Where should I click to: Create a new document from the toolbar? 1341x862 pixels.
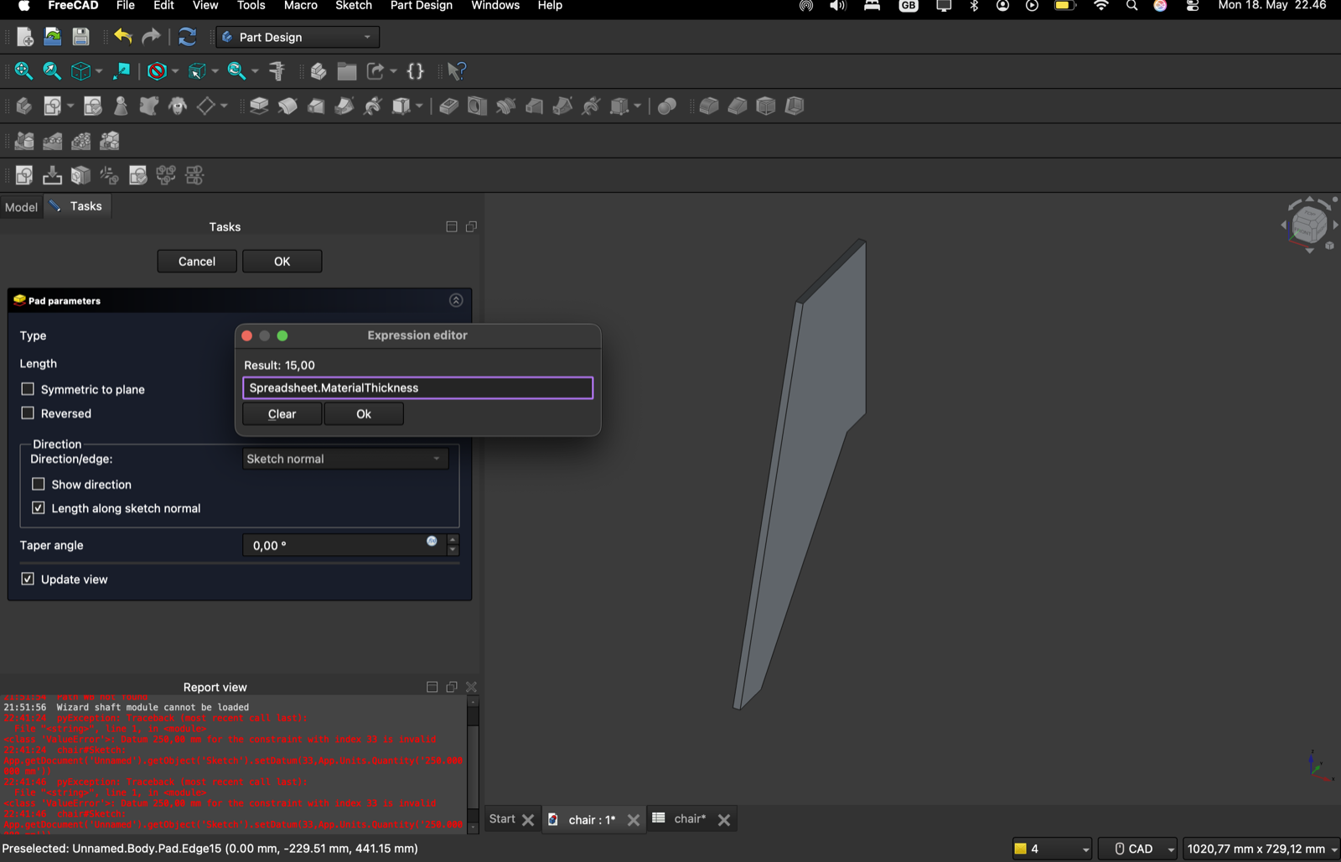tap(24, 37)
